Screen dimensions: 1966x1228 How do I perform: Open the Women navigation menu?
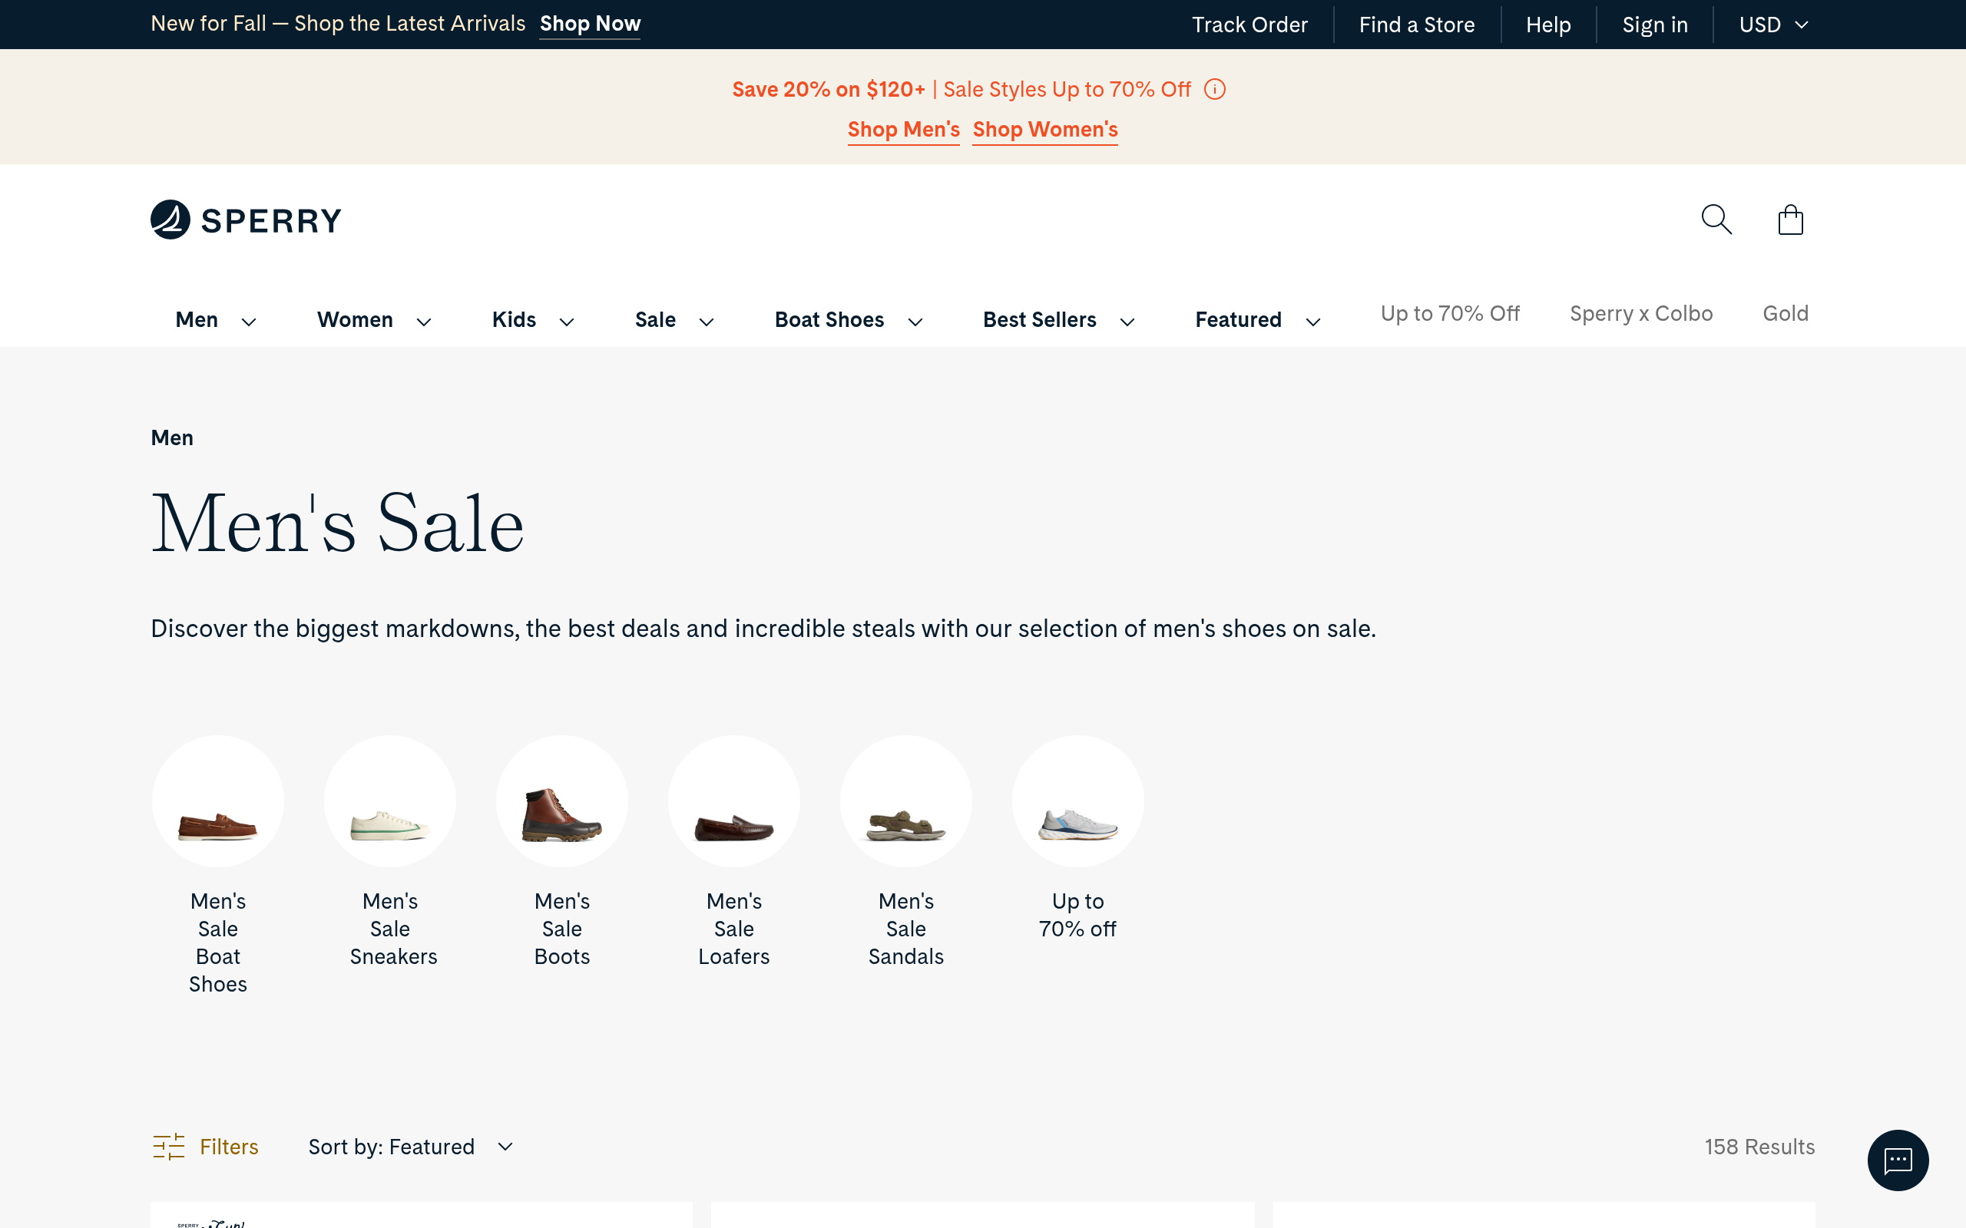[x=355, y=320]
